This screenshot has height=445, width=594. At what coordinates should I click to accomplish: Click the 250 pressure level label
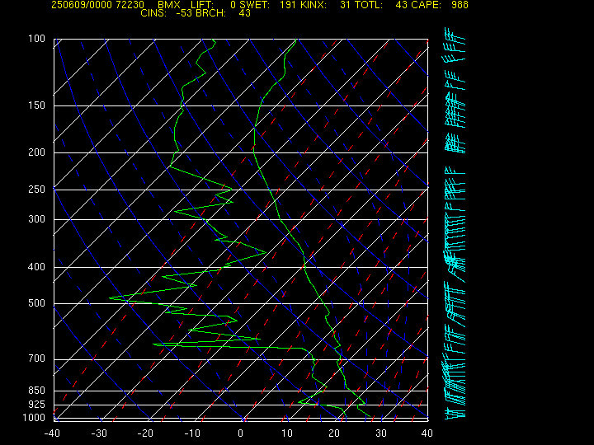point(37,189)
